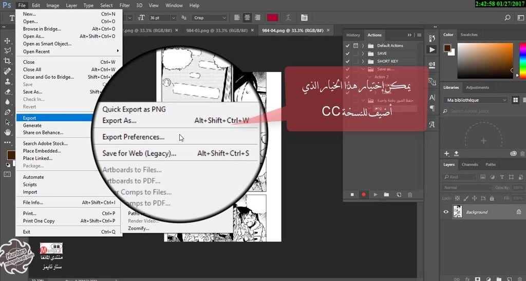Expand the SAVE action set
Viewport: 526px width, 281px height.
pos(363,53)
